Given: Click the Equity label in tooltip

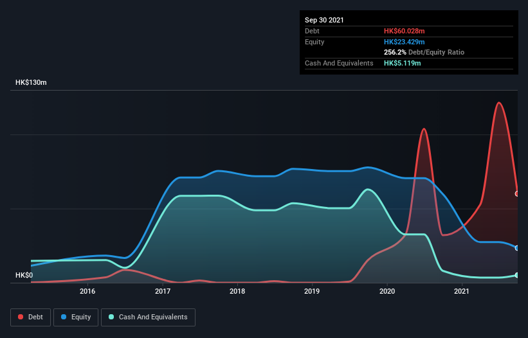Looking at the screenshot, I should coord(314,42).
